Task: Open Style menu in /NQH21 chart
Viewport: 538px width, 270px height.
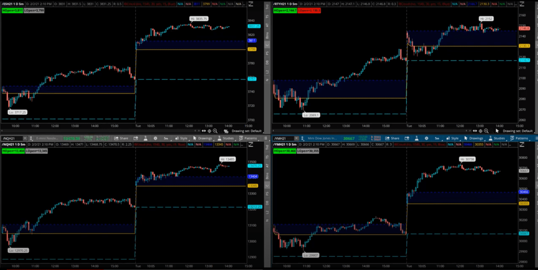Action: (181, 138)
